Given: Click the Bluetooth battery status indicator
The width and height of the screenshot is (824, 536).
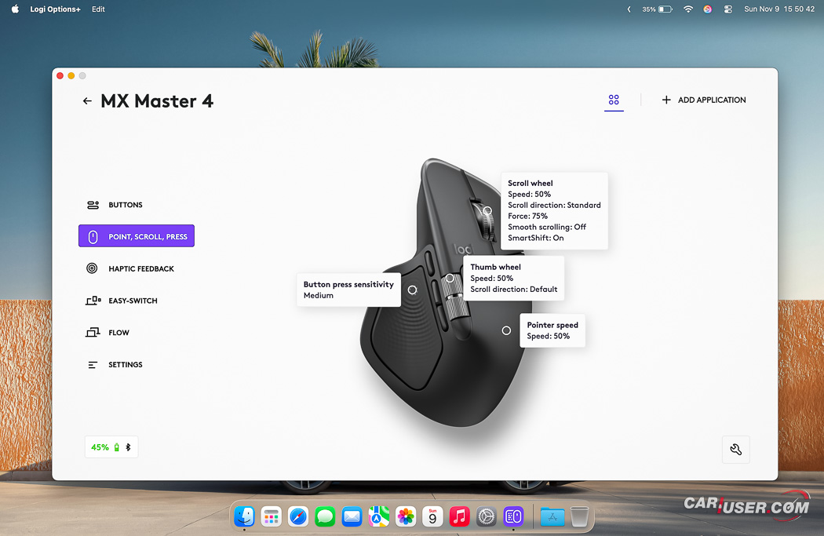Looking at the screenshot, I should 111,447.
